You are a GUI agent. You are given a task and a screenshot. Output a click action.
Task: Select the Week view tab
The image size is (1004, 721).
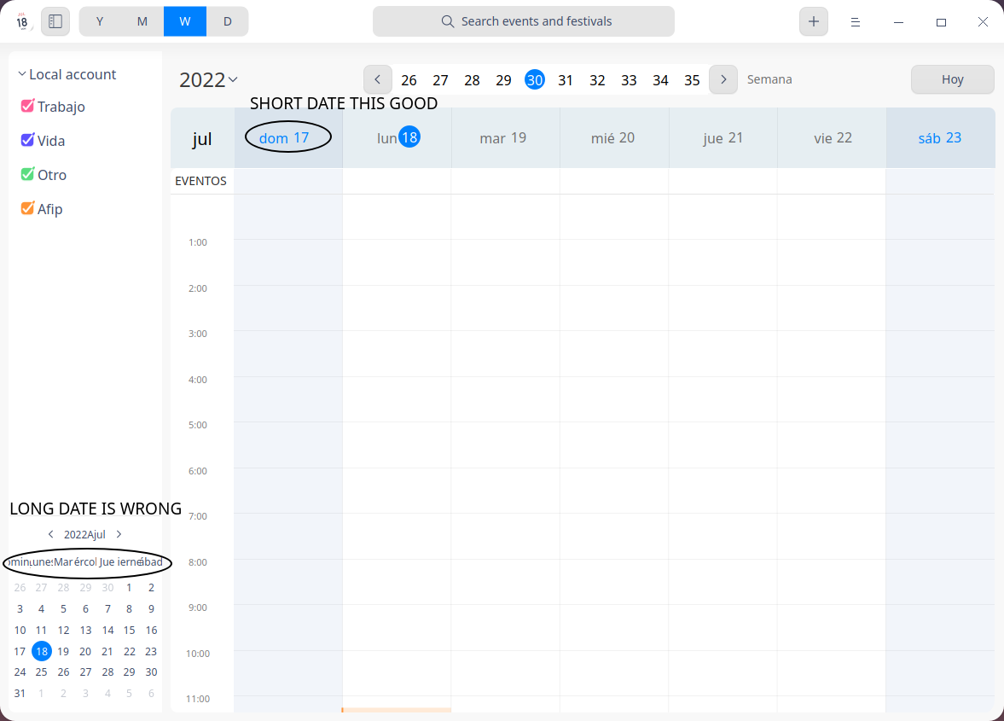(x=185, y=21)
